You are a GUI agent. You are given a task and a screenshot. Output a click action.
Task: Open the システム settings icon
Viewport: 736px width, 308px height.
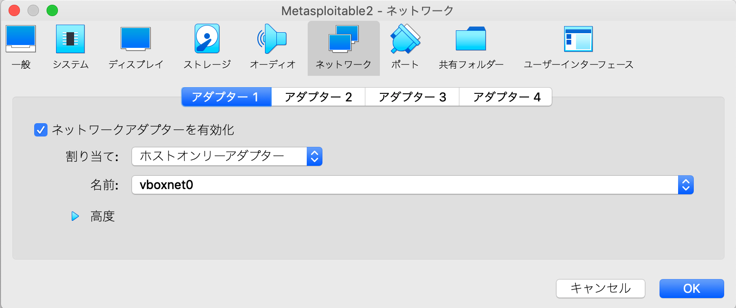point(71,48)
